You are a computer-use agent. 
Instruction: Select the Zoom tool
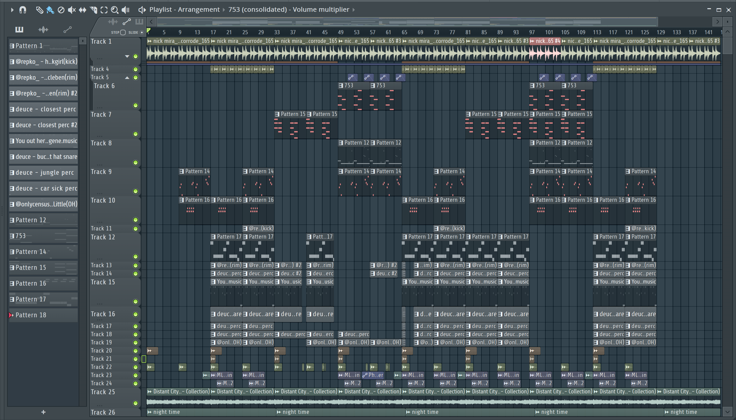pyautogui.click(x=114, y=10)
